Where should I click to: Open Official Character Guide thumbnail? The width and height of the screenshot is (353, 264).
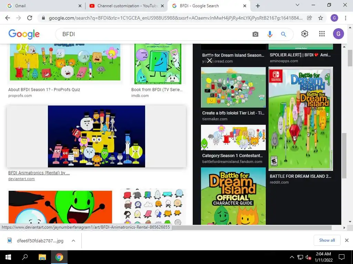coord(233,196)
